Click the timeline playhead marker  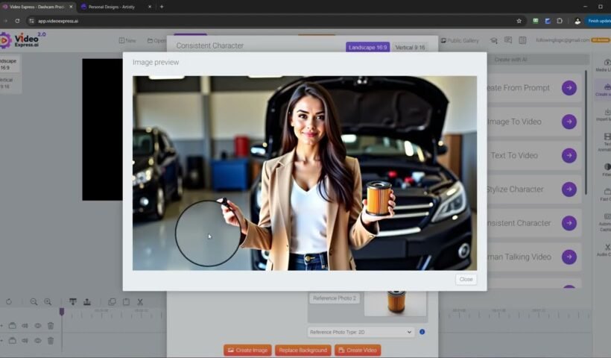(62, 312)
